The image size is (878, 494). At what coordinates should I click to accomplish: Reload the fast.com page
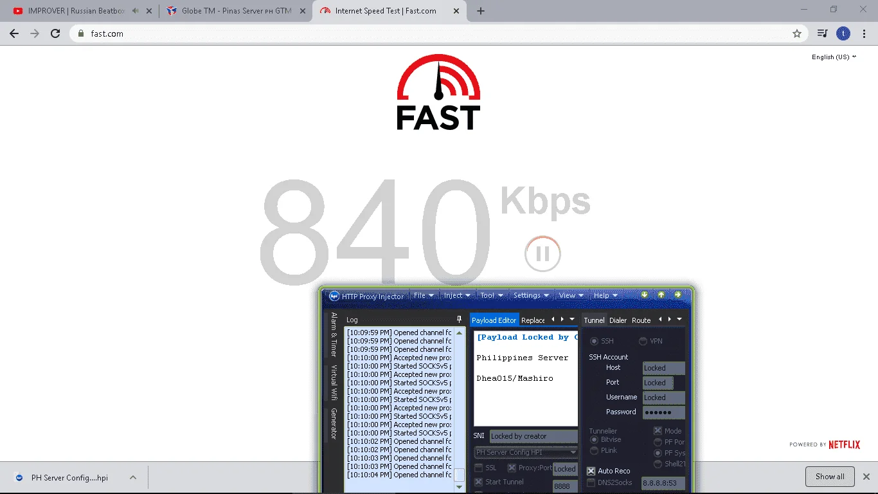(55, 33)
